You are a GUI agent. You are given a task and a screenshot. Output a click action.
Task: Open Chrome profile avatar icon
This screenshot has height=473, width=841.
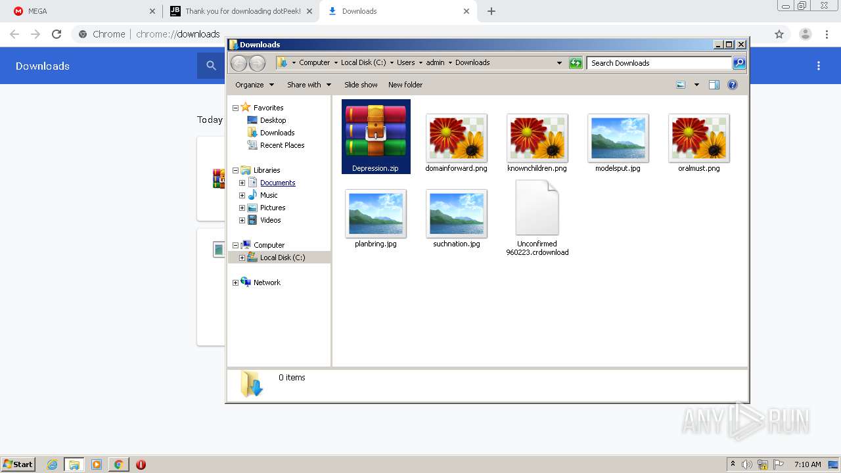[806, 34]
